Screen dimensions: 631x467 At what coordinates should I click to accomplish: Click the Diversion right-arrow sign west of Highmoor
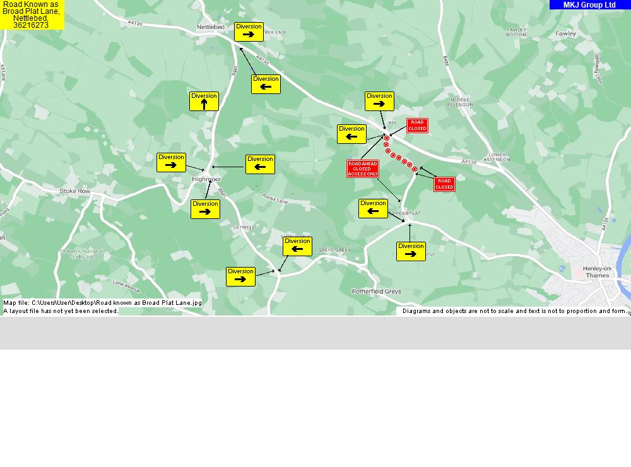coord(171,162)
